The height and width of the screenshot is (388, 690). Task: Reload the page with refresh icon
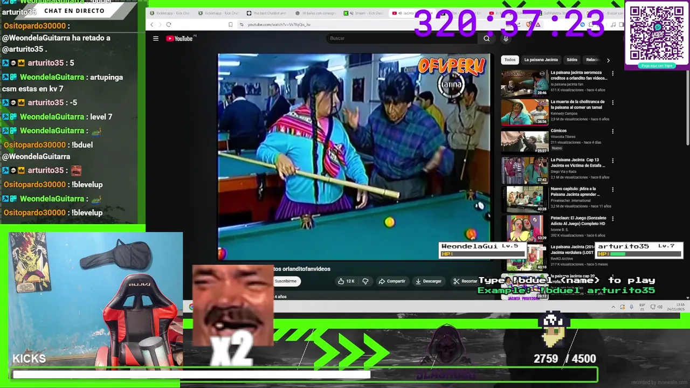169,24
